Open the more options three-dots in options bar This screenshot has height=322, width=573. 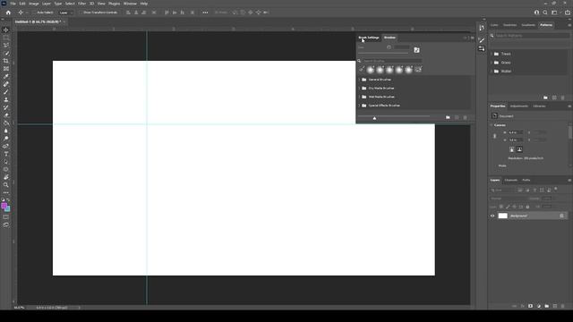205,13
